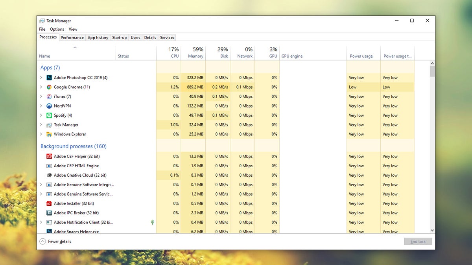This screenshot has height=265, width=472.
Task: Select the Adobe Creative Cloud icon
Action: click(x=49, y=175)
